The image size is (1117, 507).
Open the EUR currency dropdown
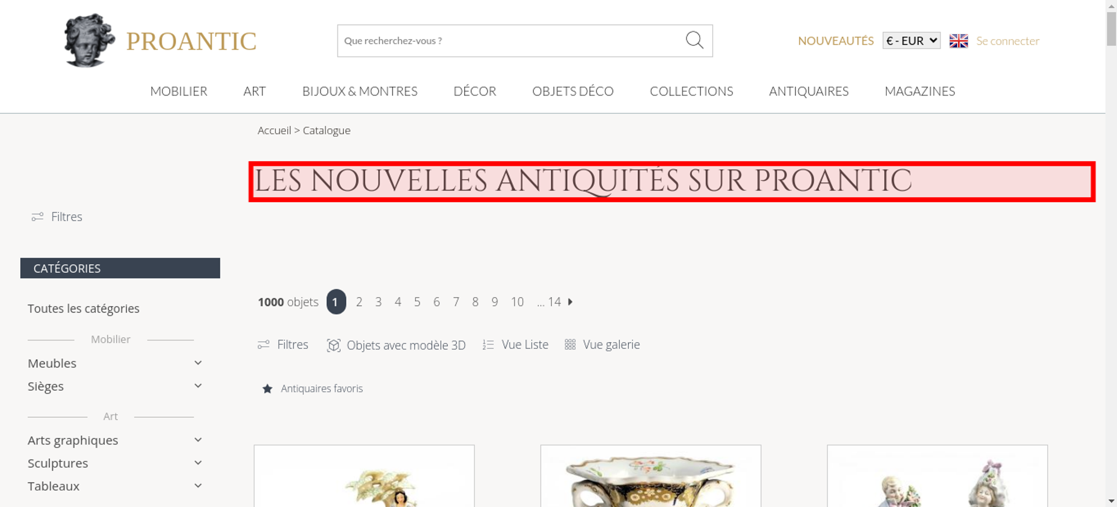(911, 41)
